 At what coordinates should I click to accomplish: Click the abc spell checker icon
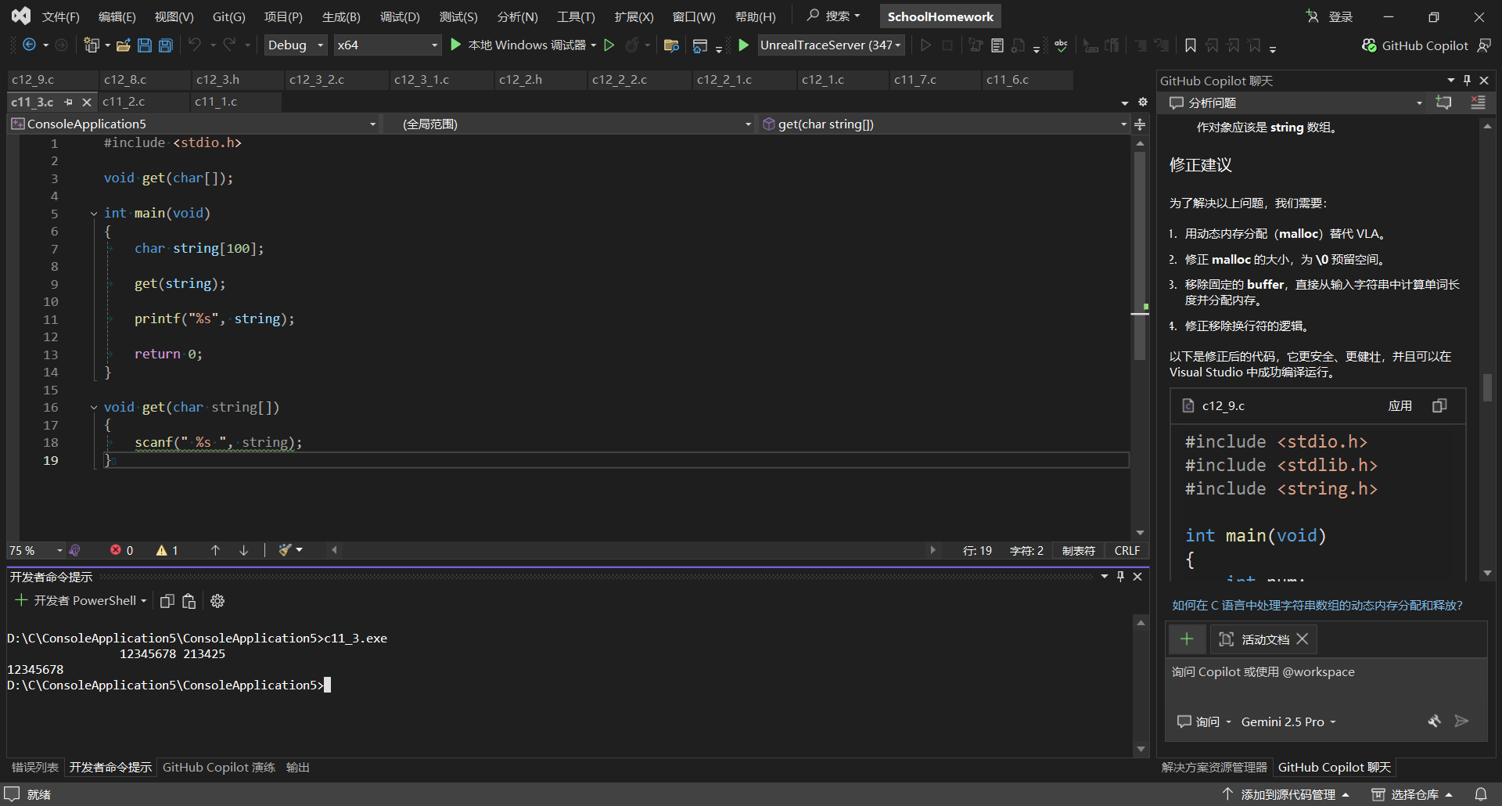1062,45
